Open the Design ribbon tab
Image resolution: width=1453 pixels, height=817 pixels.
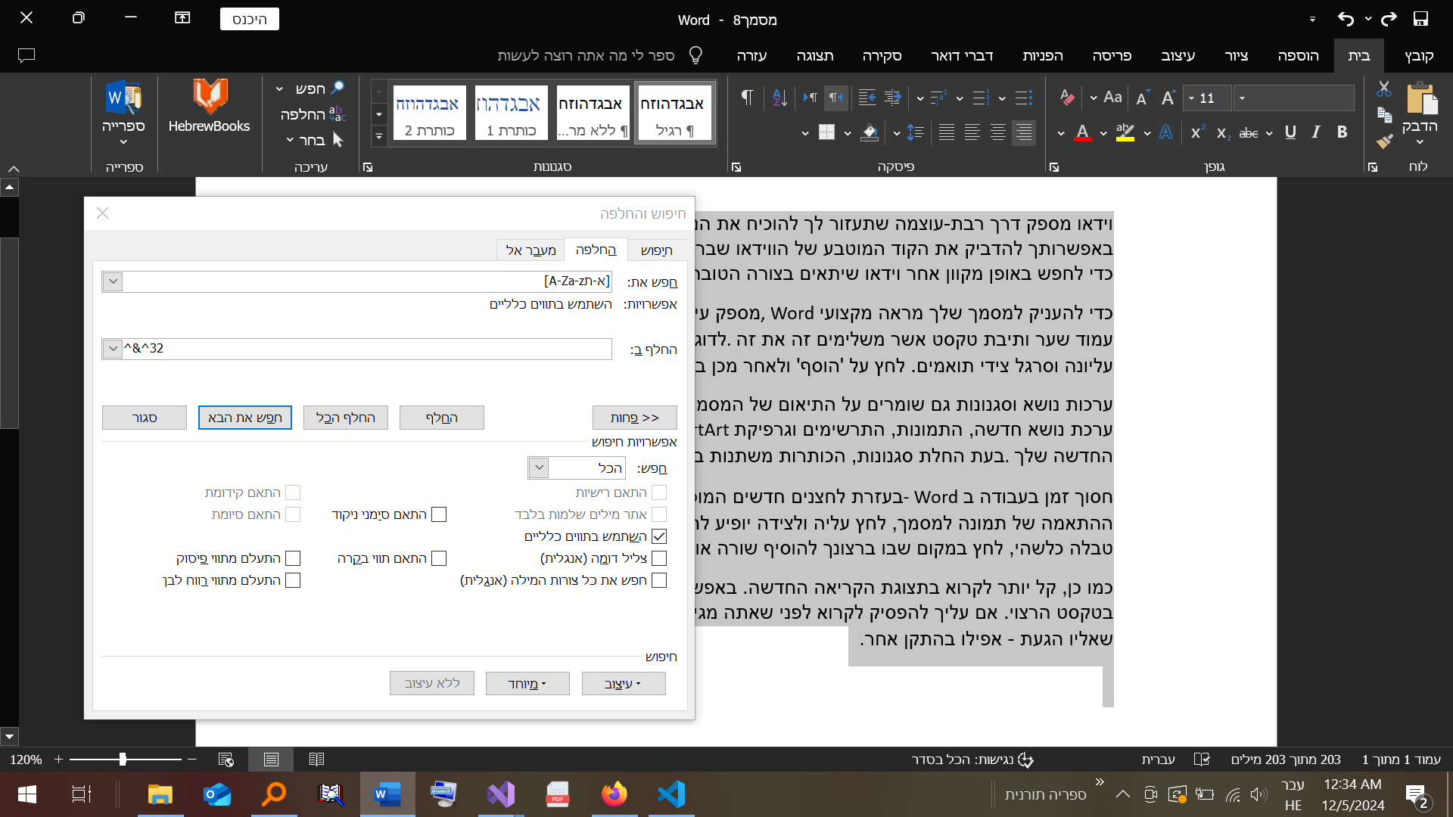(1178, 55)
